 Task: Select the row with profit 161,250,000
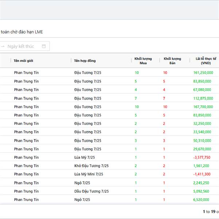point(203,73)
